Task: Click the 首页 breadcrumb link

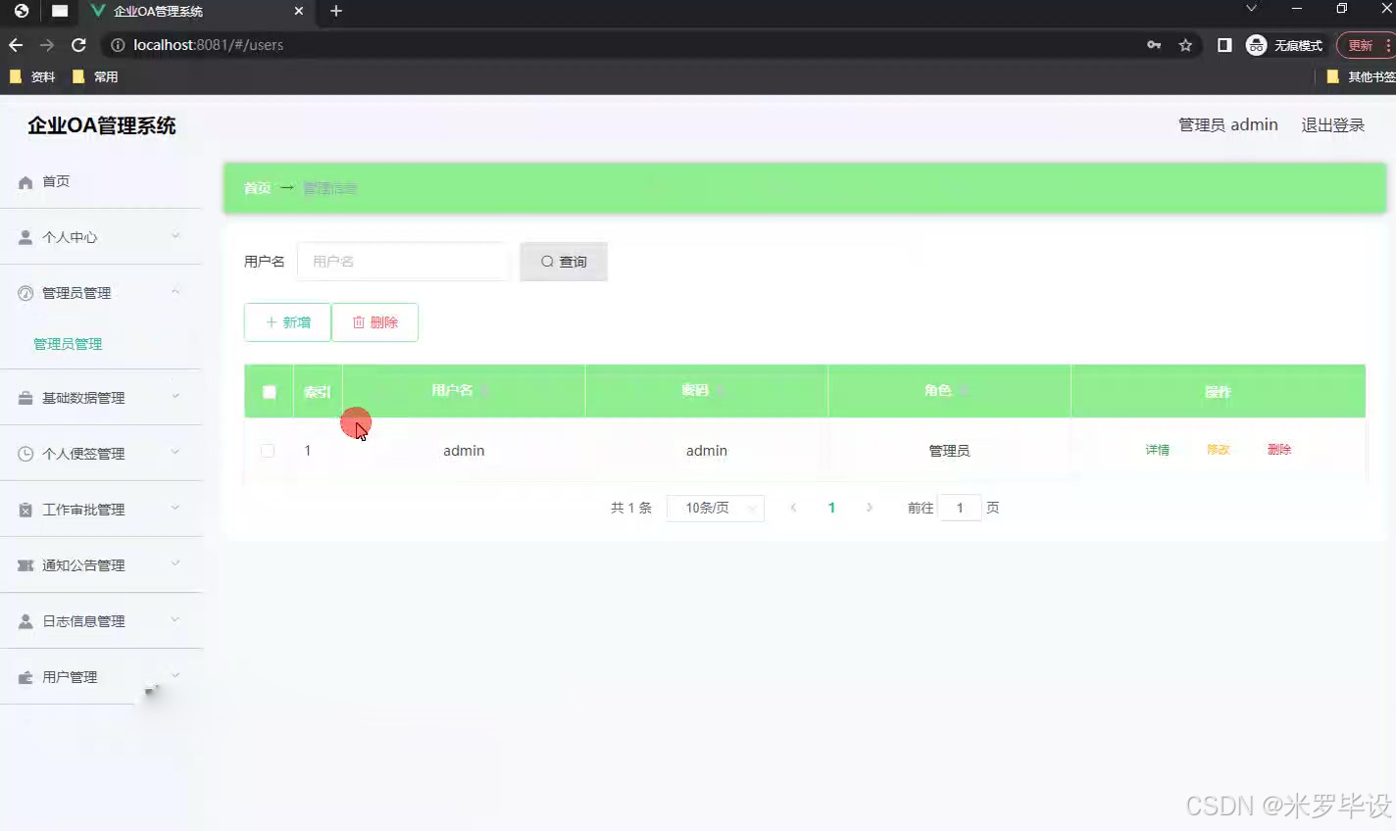Action: [258, 188]
